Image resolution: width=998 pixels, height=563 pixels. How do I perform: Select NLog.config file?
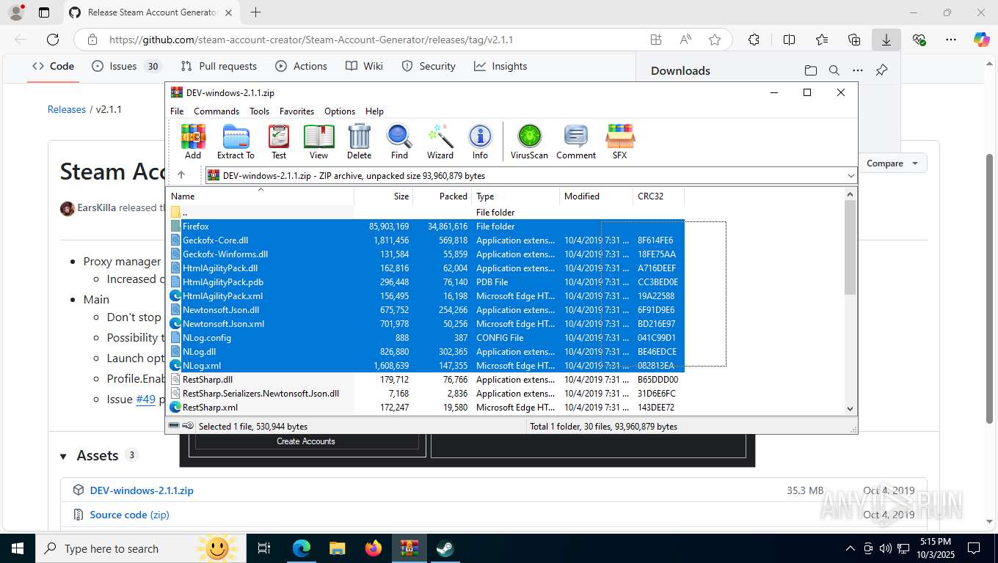click(426, 338)
